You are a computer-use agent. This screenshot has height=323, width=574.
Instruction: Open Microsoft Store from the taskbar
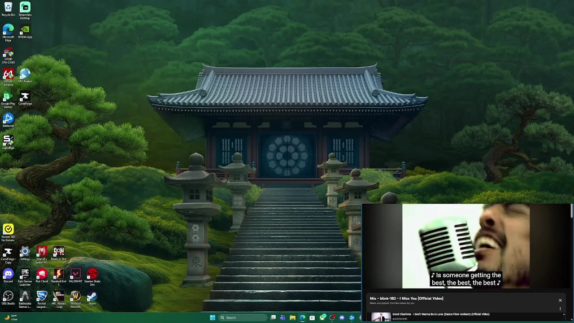coord(312,318)
